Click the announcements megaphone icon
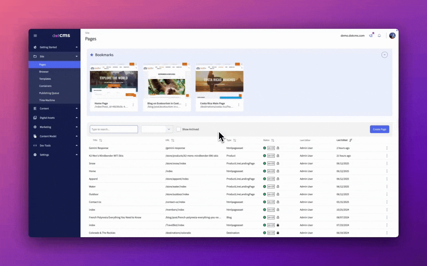Viewport: 427px width, 266px height. 371,36
